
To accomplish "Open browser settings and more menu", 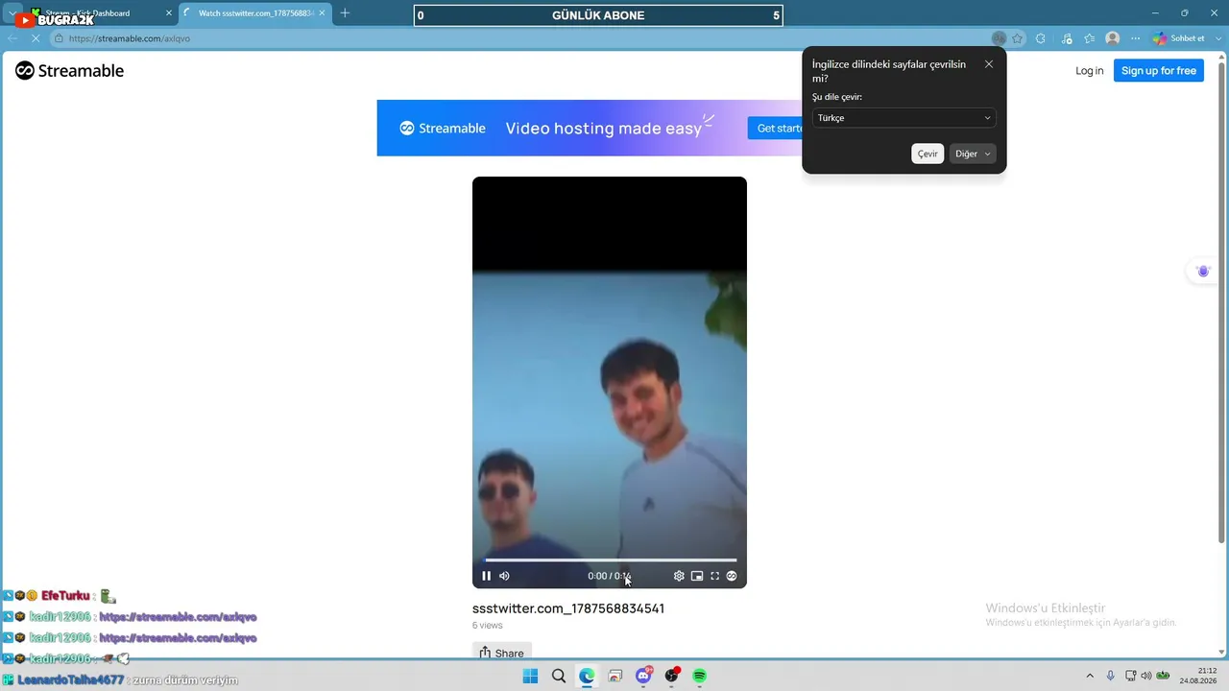I will pos(1136,38).
